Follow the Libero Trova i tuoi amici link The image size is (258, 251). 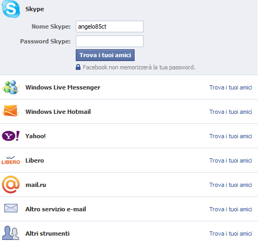click(230, 160)
